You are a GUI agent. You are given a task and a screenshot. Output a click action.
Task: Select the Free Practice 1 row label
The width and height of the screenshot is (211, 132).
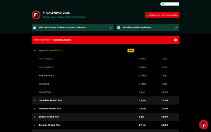[46, 59]
